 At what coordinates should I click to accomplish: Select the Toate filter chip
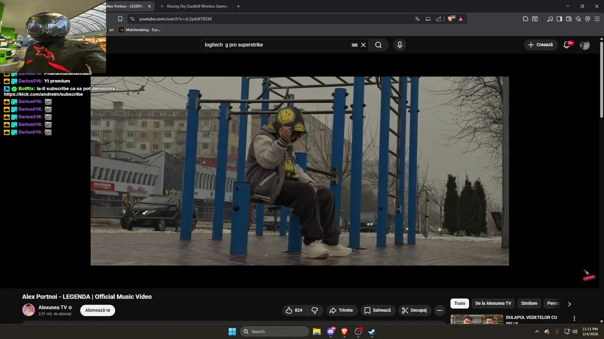(460, 304)
